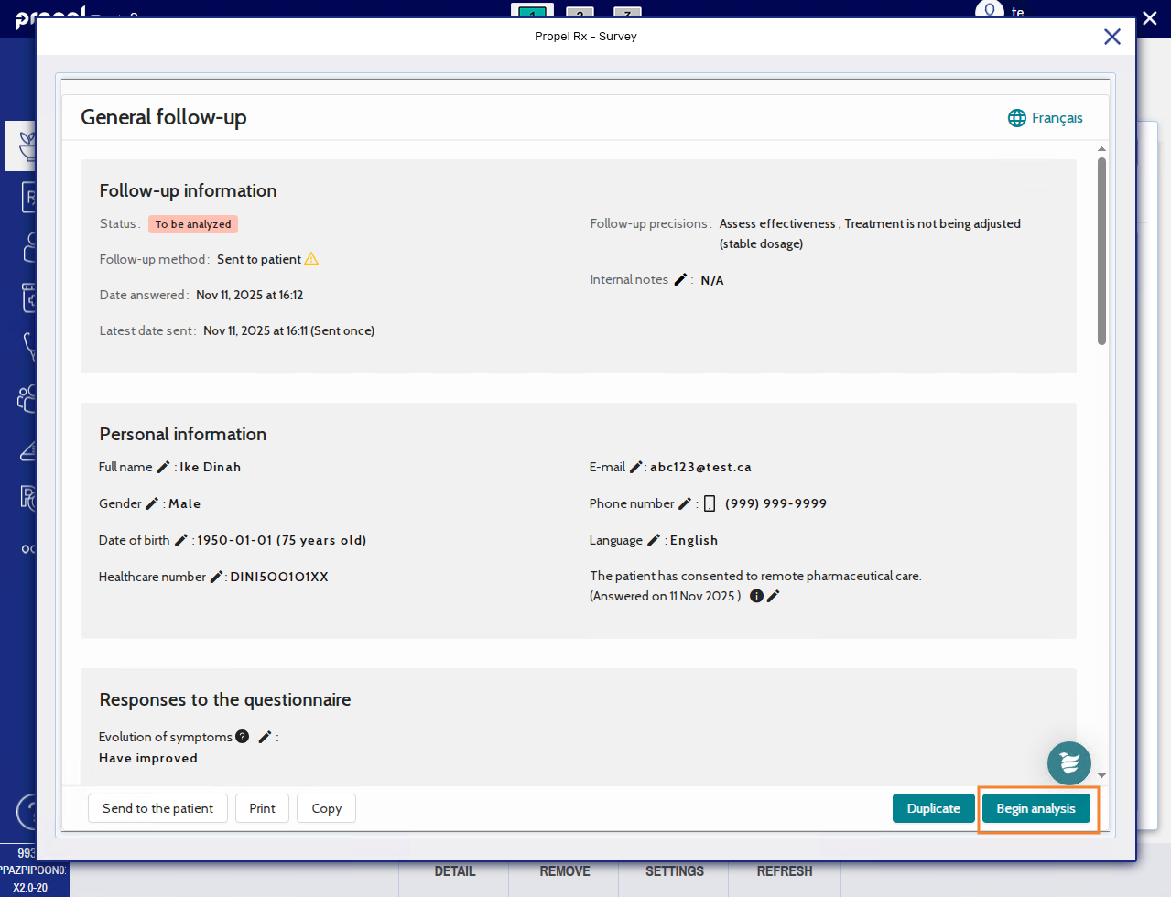1171x897 pixels.
Task: Click the Copy button
Action: 326,809
